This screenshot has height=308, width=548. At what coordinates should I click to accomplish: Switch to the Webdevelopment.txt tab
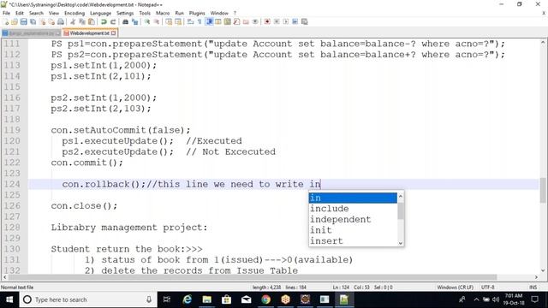(89, 33)
